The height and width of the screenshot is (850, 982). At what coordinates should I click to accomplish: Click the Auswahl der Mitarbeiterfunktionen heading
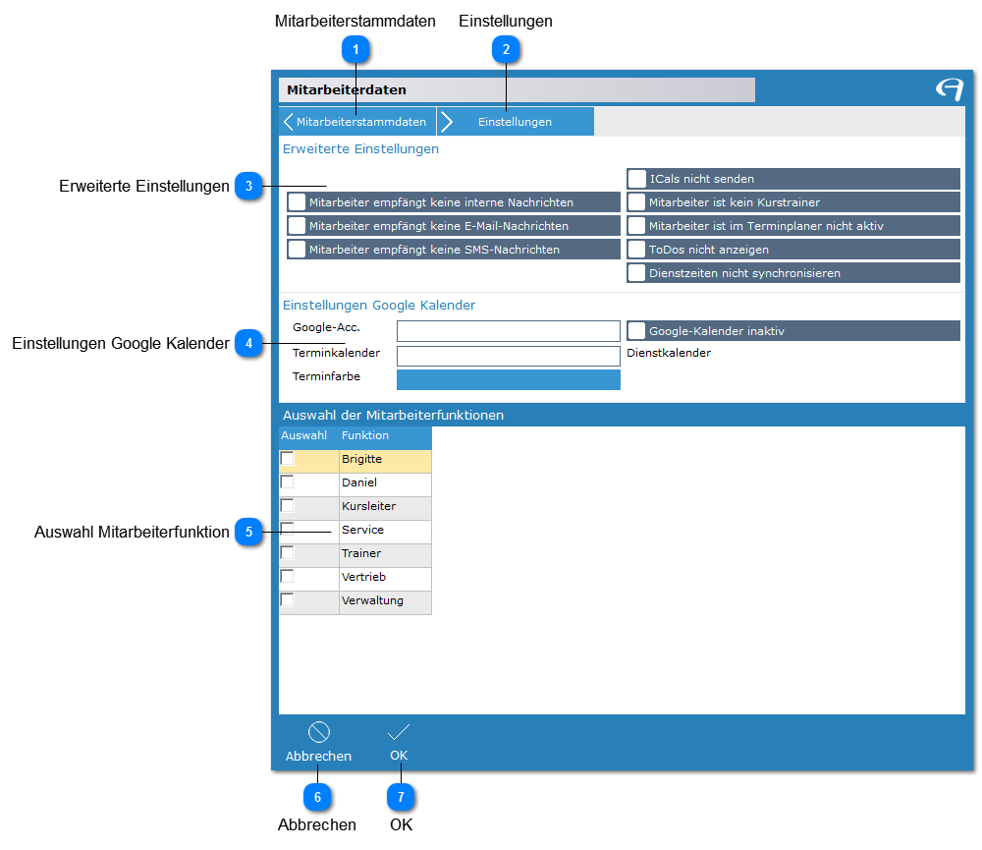pos(394,415)
